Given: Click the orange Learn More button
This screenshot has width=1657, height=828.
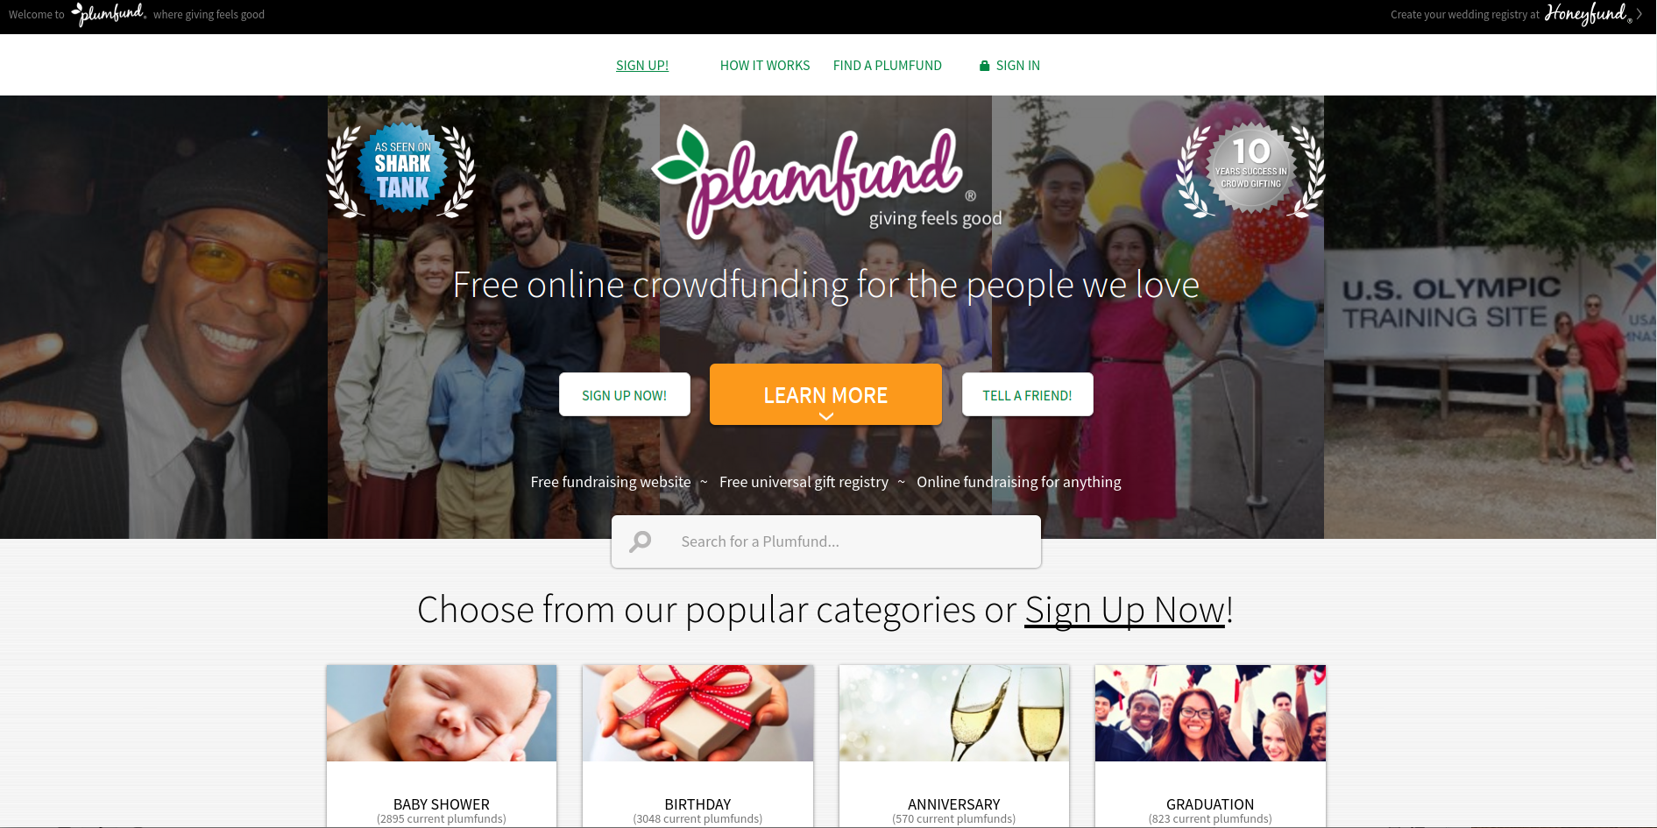Looking at the screenshot, I should 825,394.
